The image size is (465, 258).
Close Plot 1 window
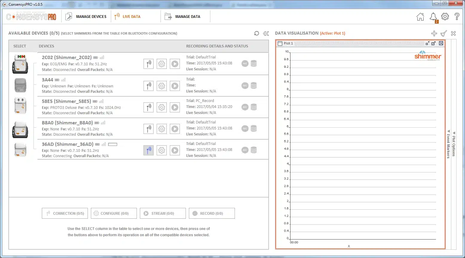click(441, 43)
